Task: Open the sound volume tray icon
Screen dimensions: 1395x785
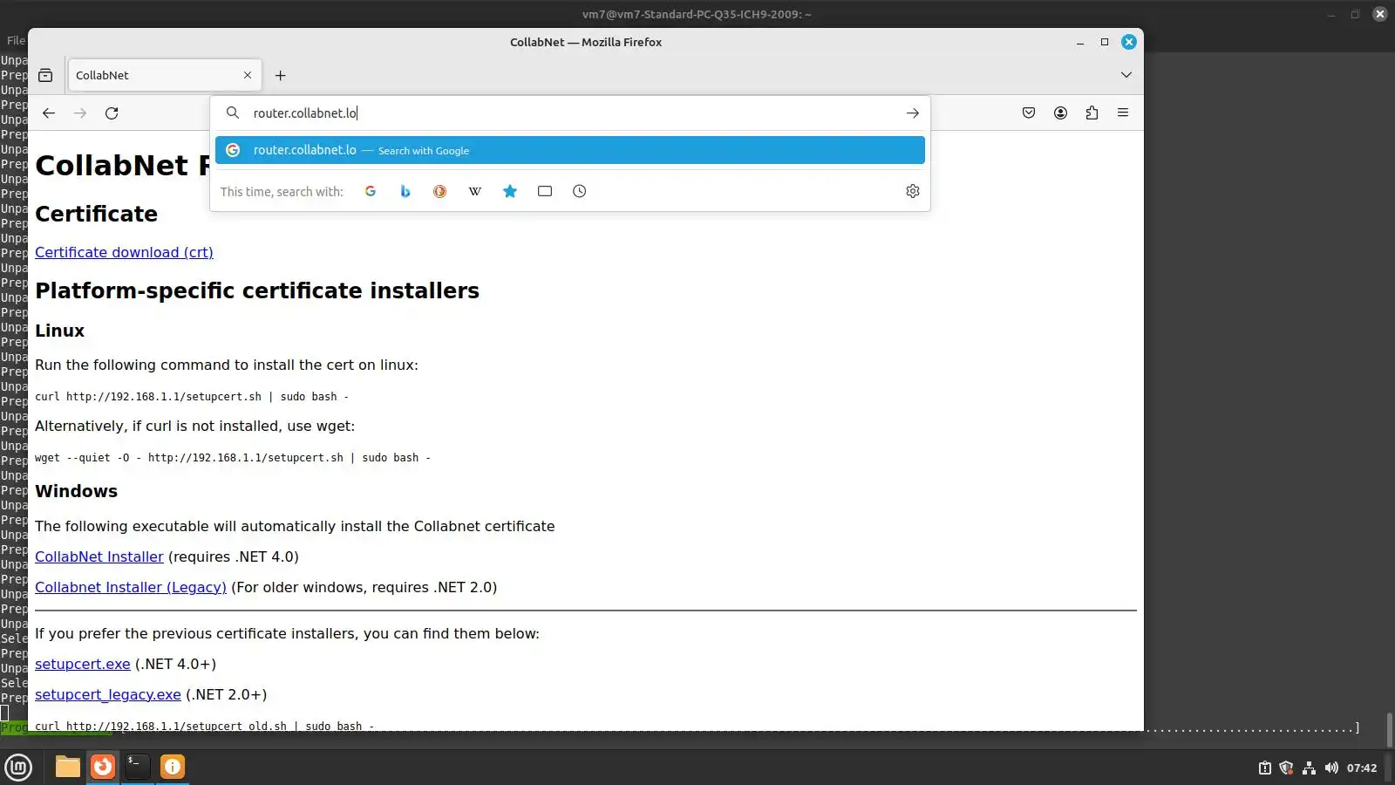Action: pyautogui.click(x=1331, y=768)
